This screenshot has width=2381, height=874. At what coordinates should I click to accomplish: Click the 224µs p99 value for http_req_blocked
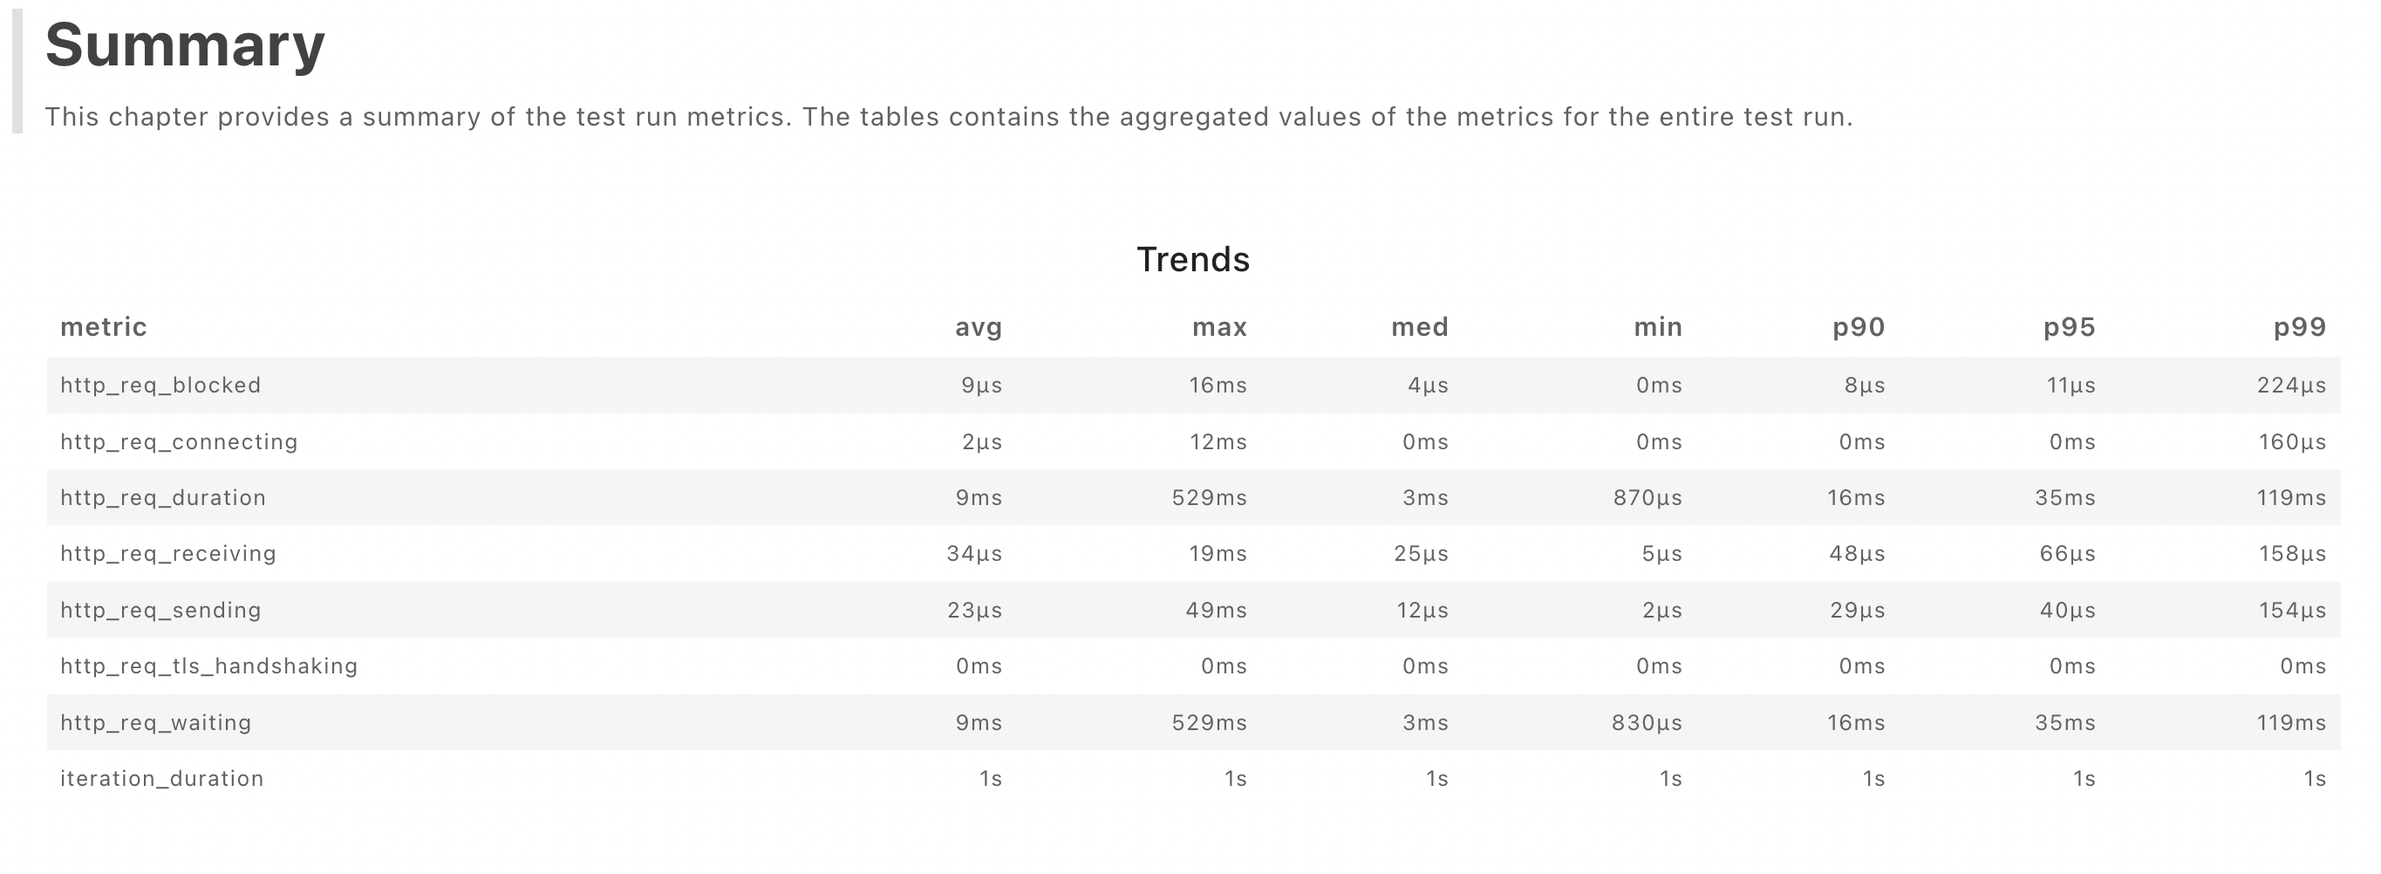tap(2291, 386)
